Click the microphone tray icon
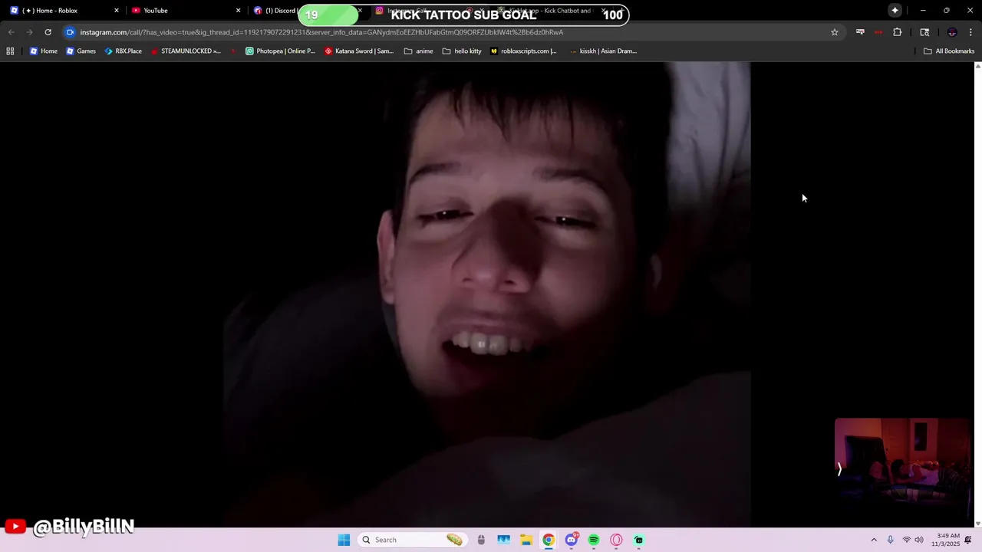This screenshot has width=982, height=552. point(890,540)
